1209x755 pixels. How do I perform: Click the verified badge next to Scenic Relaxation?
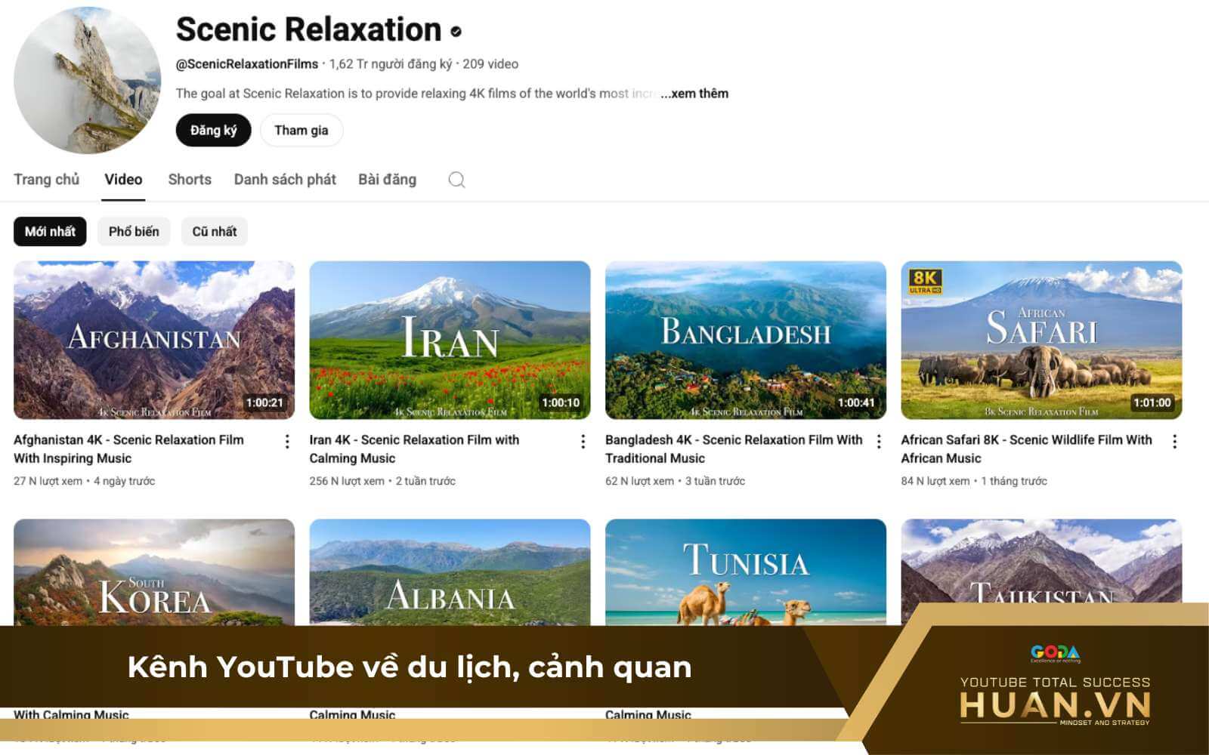point(455,32)
